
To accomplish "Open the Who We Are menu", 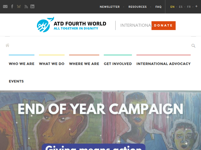I will (22, 64).
